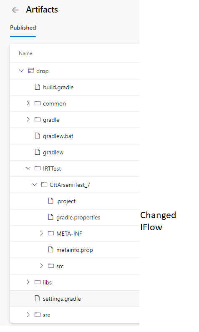Expand the common folder

click(x=28, y=103)
